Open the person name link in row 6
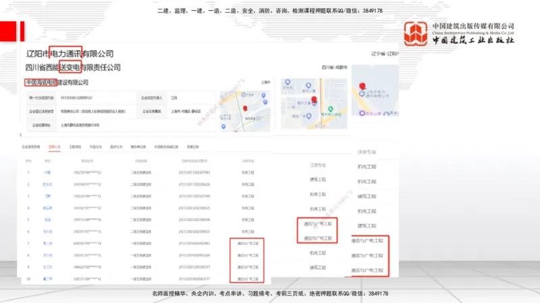The height and width of the screenshot is (303, 540). coord(47,232)
